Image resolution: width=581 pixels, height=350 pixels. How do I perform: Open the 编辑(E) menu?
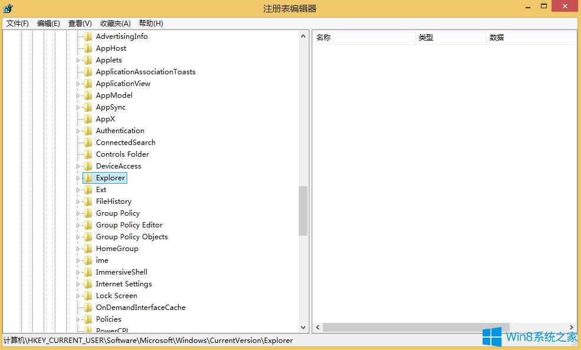click(x=48, y=23)
